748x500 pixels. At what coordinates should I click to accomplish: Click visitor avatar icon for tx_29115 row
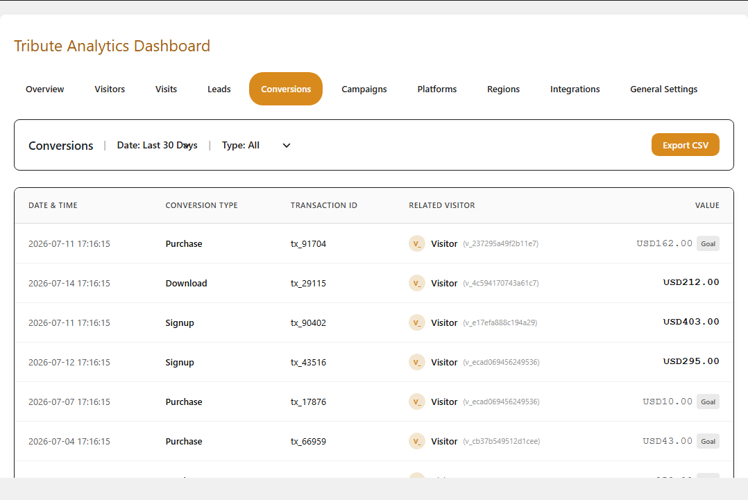click(417, 283)
